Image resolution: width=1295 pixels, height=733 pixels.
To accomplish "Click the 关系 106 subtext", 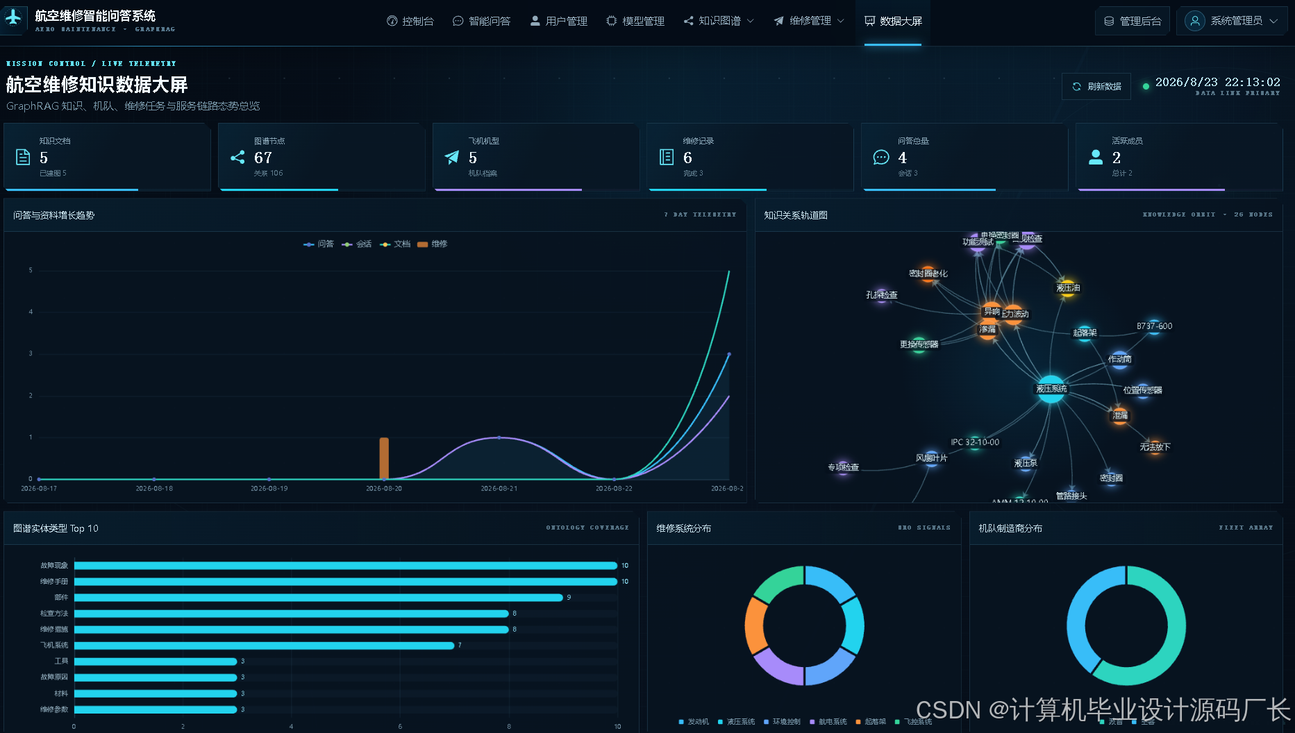I will click(x=268, y=173).
